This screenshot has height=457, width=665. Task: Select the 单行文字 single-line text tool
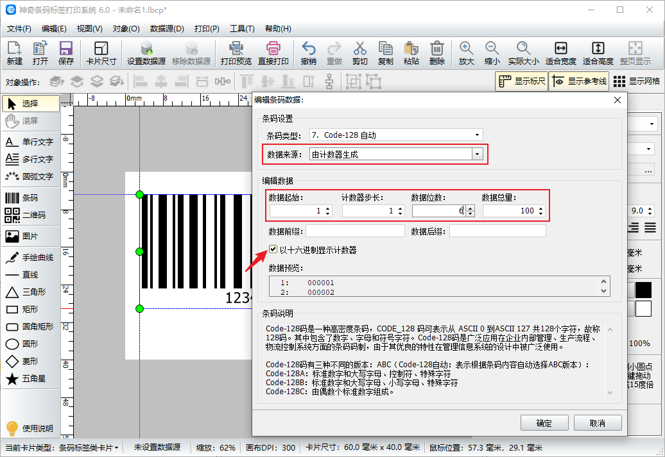click(31, 142)
